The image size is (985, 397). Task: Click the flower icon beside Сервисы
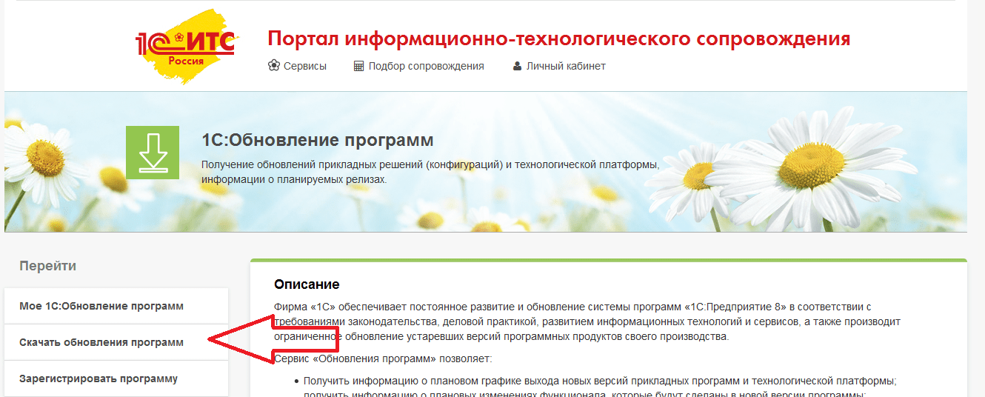tap(273, 66)
